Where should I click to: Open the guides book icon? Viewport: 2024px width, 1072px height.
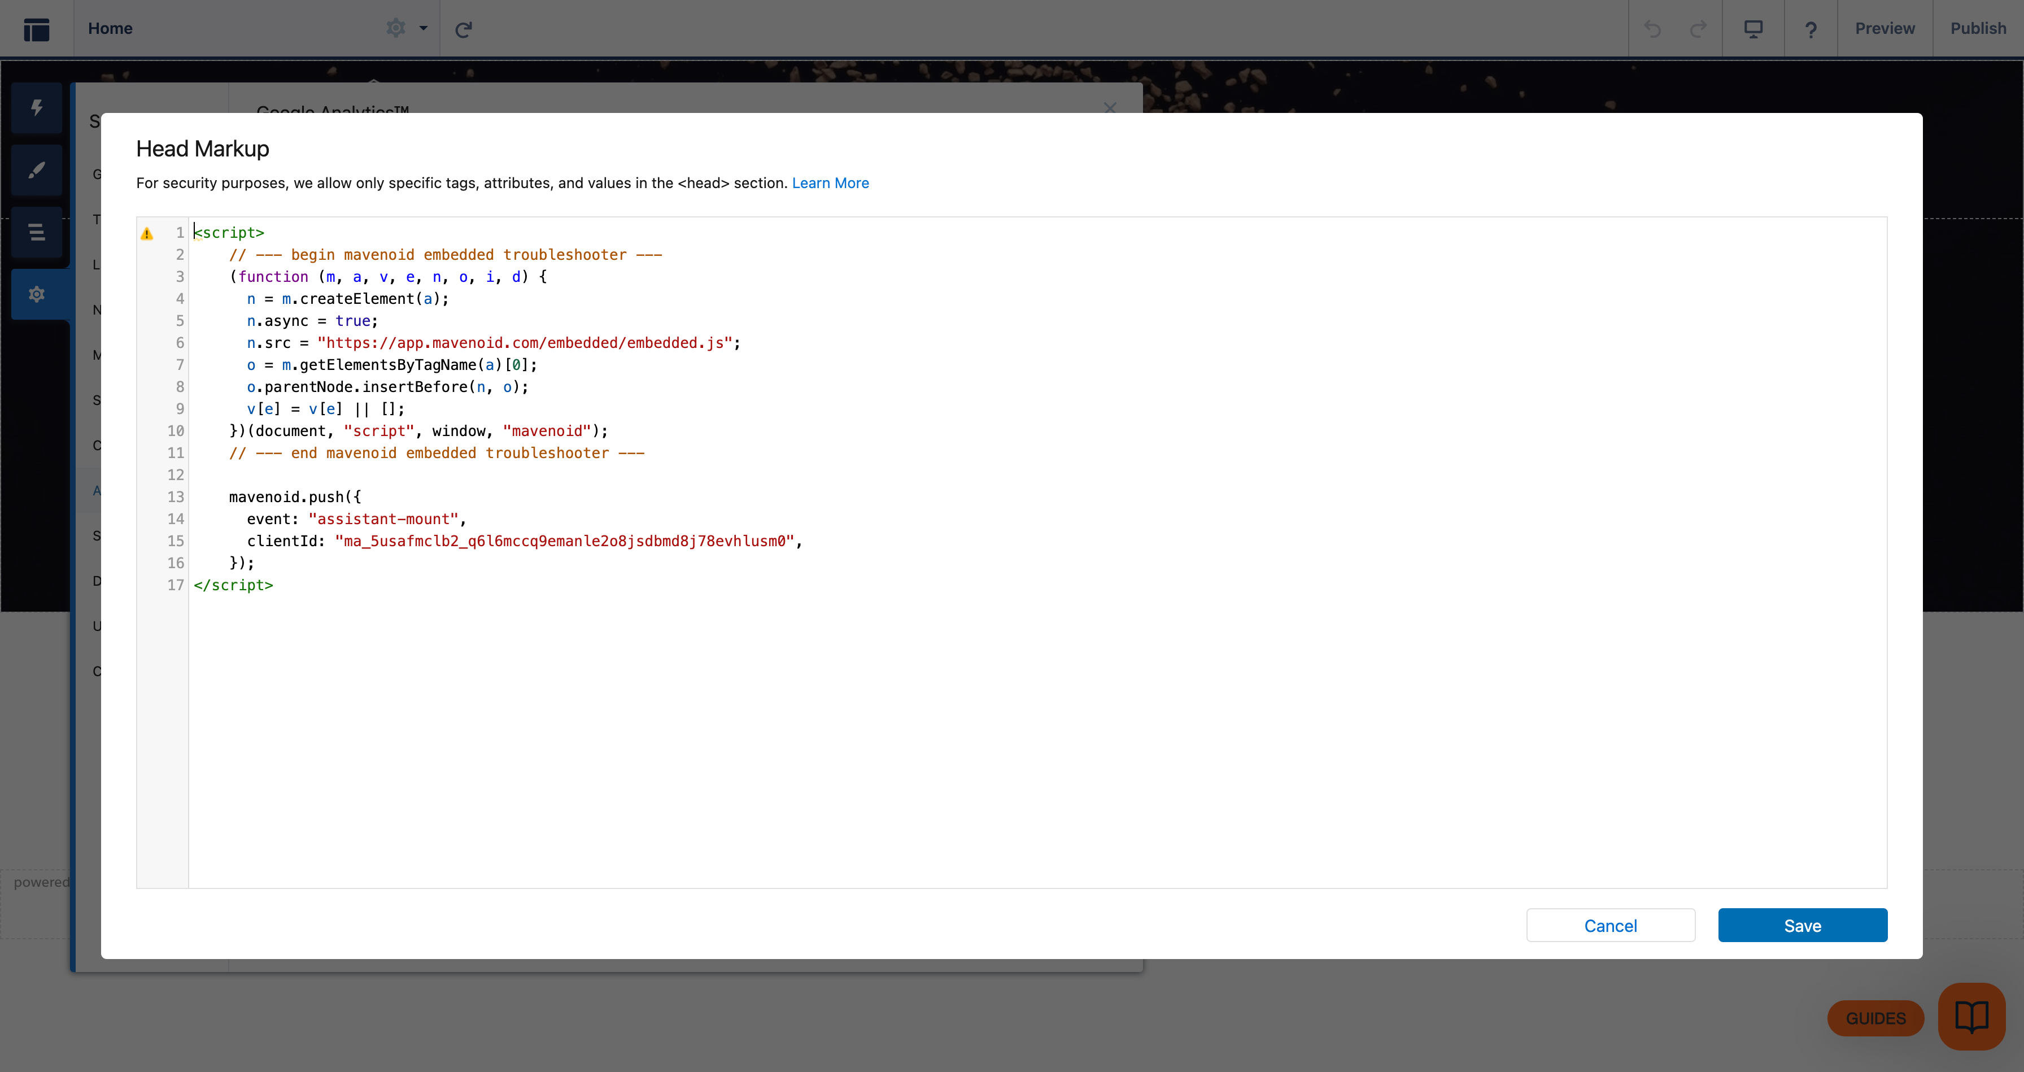[1971, 1016]
